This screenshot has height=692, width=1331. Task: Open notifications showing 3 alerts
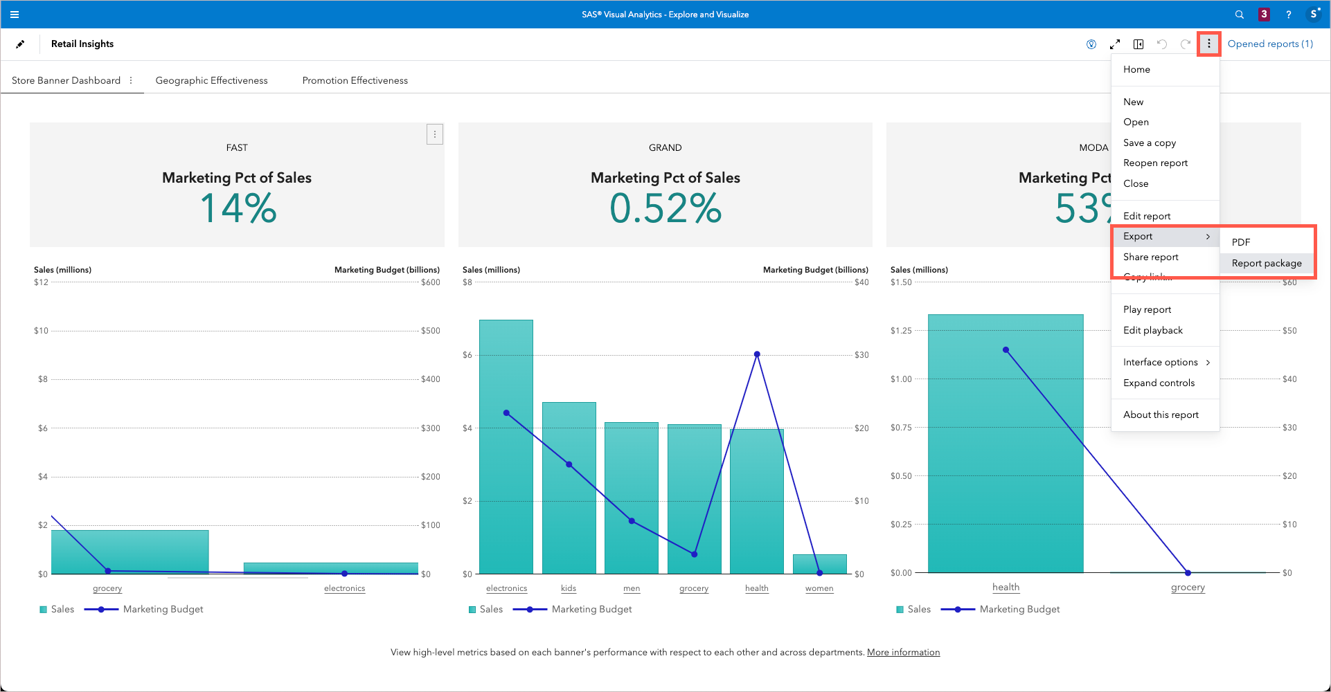[x=1264, y=14]
